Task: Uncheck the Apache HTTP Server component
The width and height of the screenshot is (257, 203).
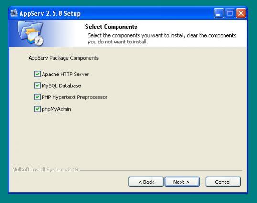Action: click(x=37, y=74)
